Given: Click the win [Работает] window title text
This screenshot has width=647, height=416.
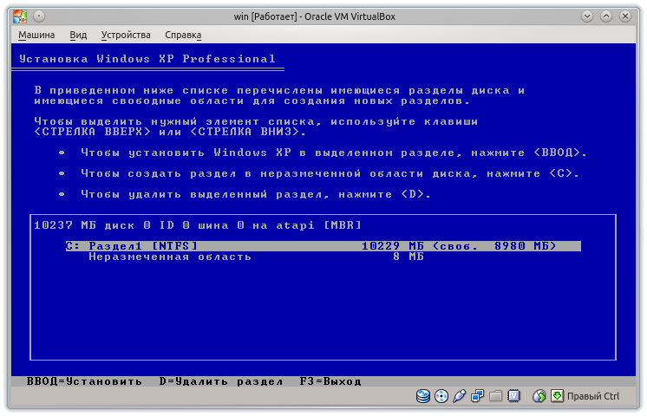Looking at the screenshot, I should point(315,16).
